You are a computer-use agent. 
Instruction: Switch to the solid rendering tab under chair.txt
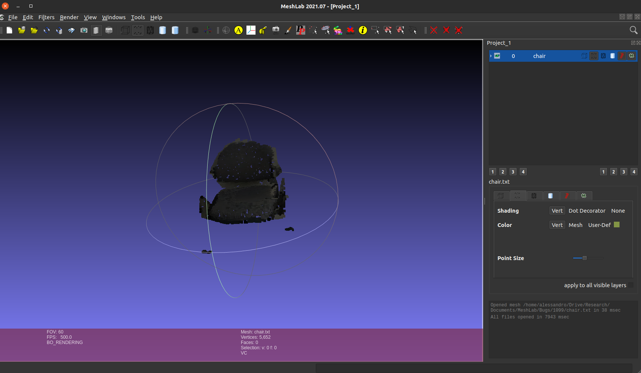point(551,196)
